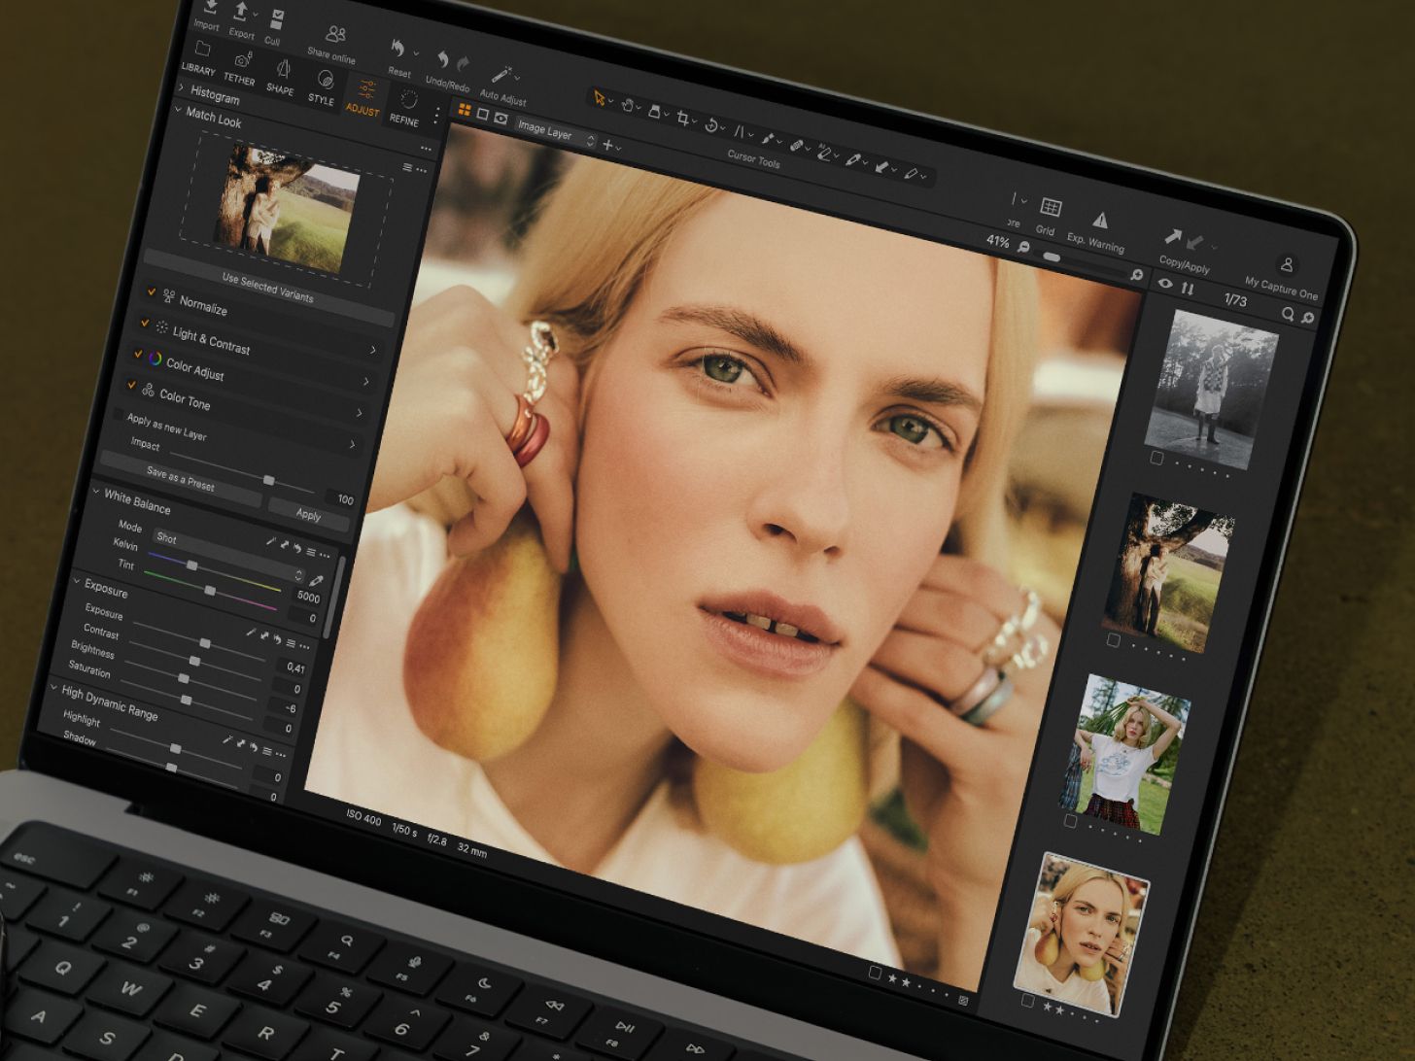This screenshot has width=1415, height=1061.
Task: Click the Kelvin slider handle
Action: (192, 565)
